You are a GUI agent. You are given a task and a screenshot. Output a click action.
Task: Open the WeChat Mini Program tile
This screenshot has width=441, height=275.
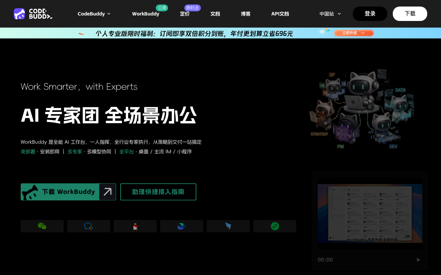point(275,226)
